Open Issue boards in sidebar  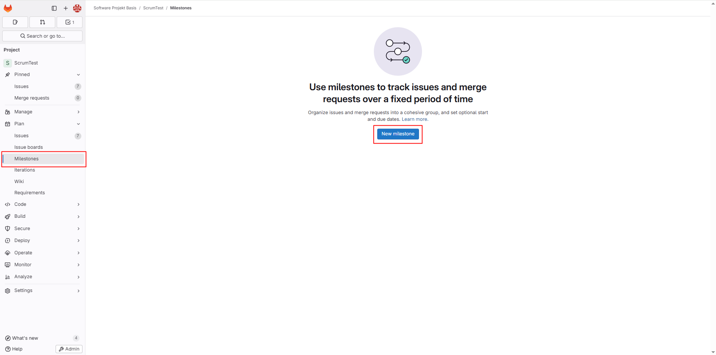(29, 147)
